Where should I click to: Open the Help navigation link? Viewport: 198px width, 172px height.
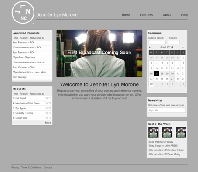[x=184, y=15]
